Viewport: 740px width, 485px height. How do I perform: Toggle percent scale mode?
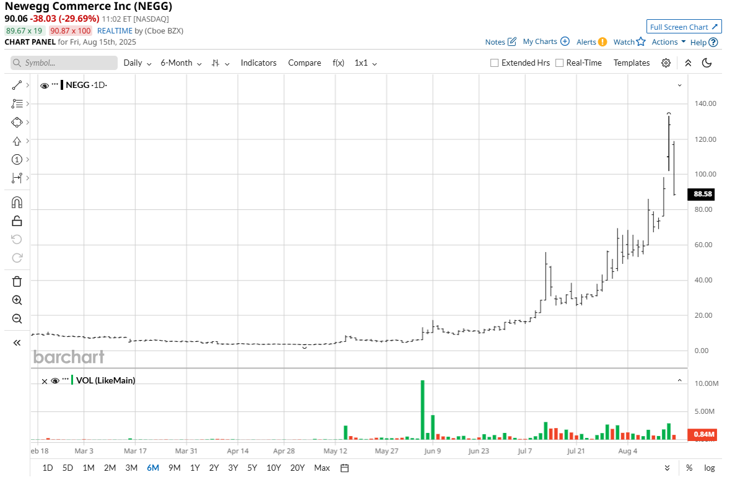(x=689, y=468)
